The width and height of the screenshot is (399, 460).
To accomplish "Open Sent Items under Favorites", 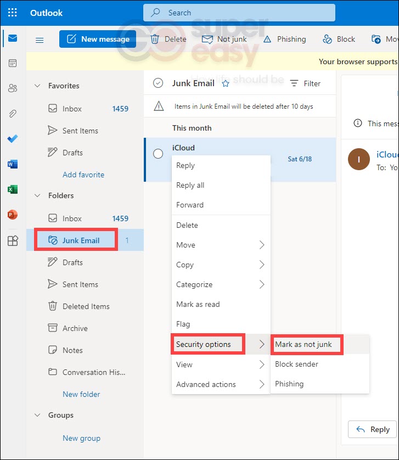I will coord(85,131).
